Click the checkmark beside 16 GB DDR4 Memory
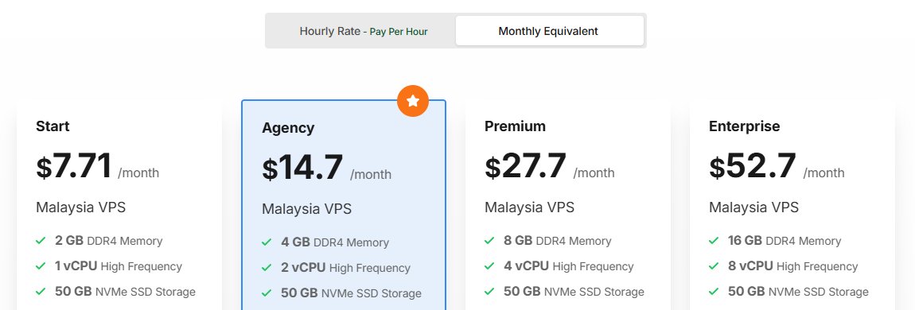The height and width of the screenshot is (310, 915). click(714, 241)
